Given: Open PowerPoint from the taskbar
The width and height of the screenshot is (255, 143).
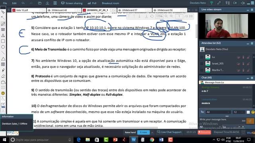Looking at the screenshot, I should (115, 139).
